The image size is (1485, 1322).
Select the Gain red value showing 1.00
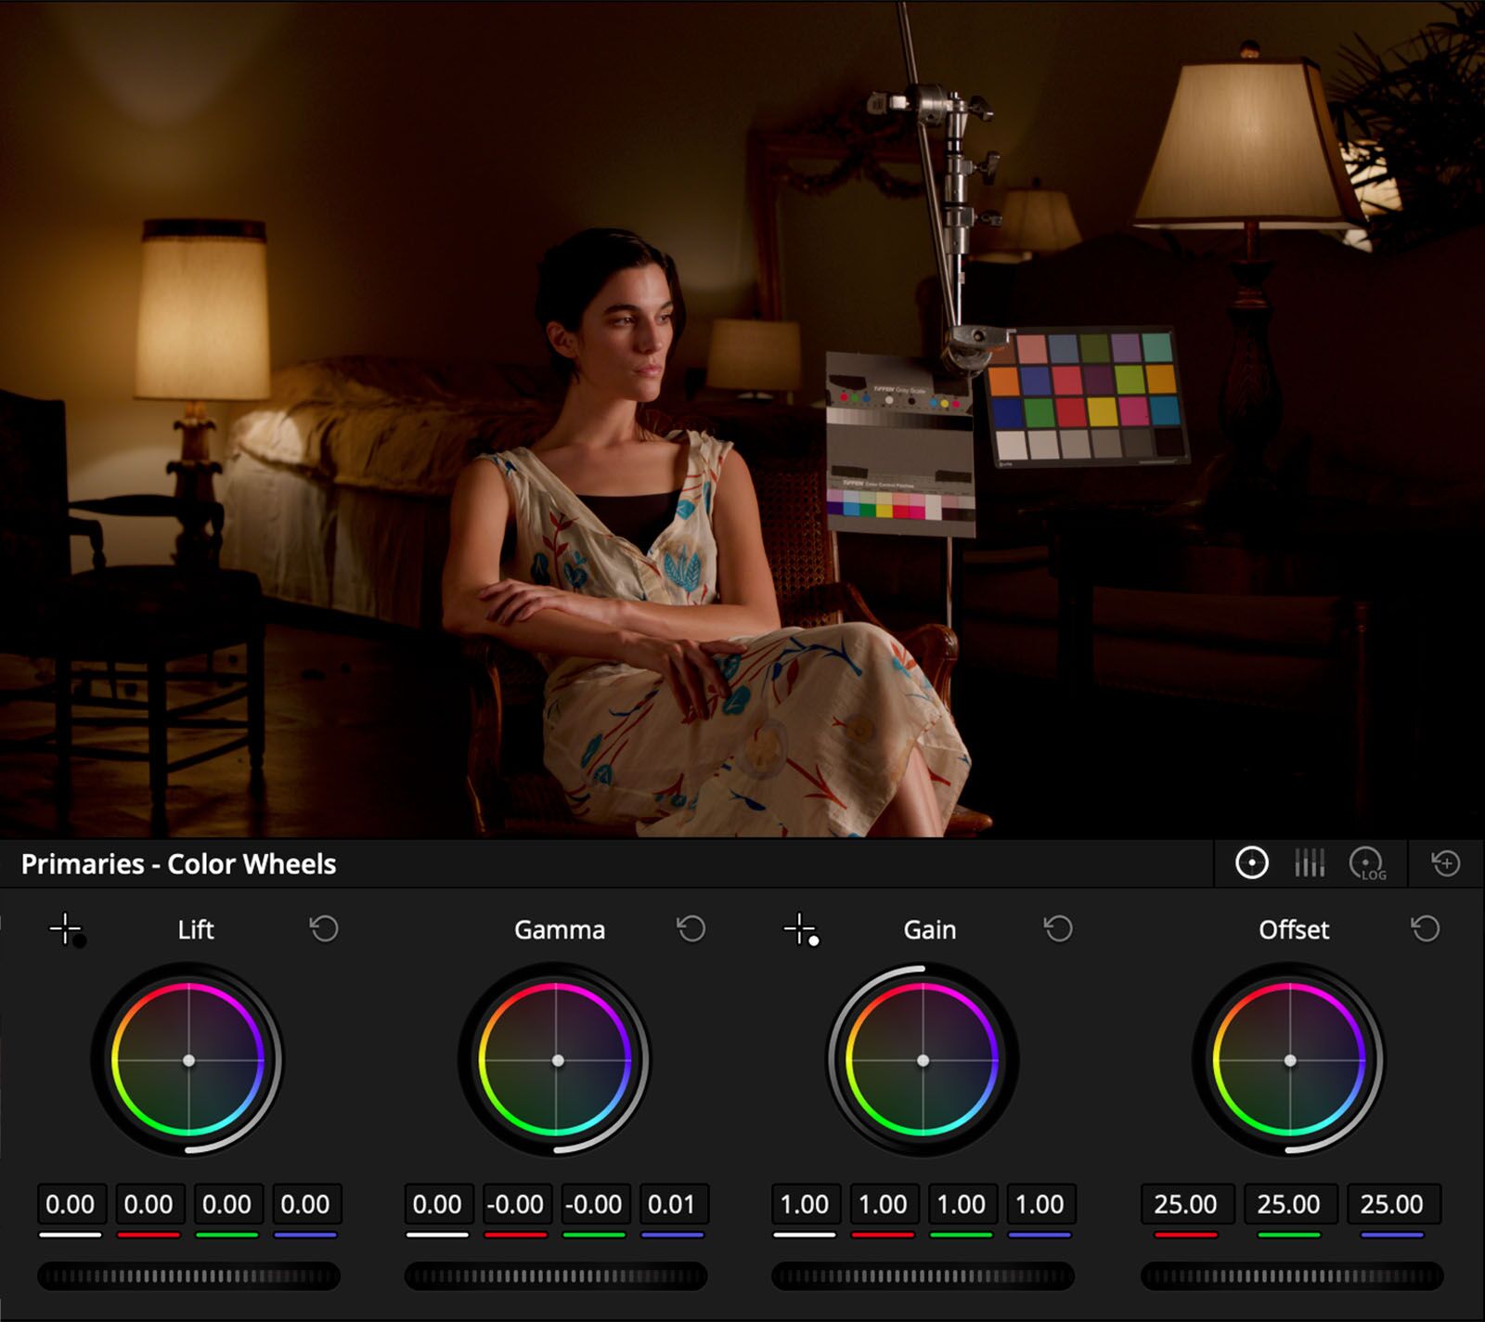tap(883, 1204)
